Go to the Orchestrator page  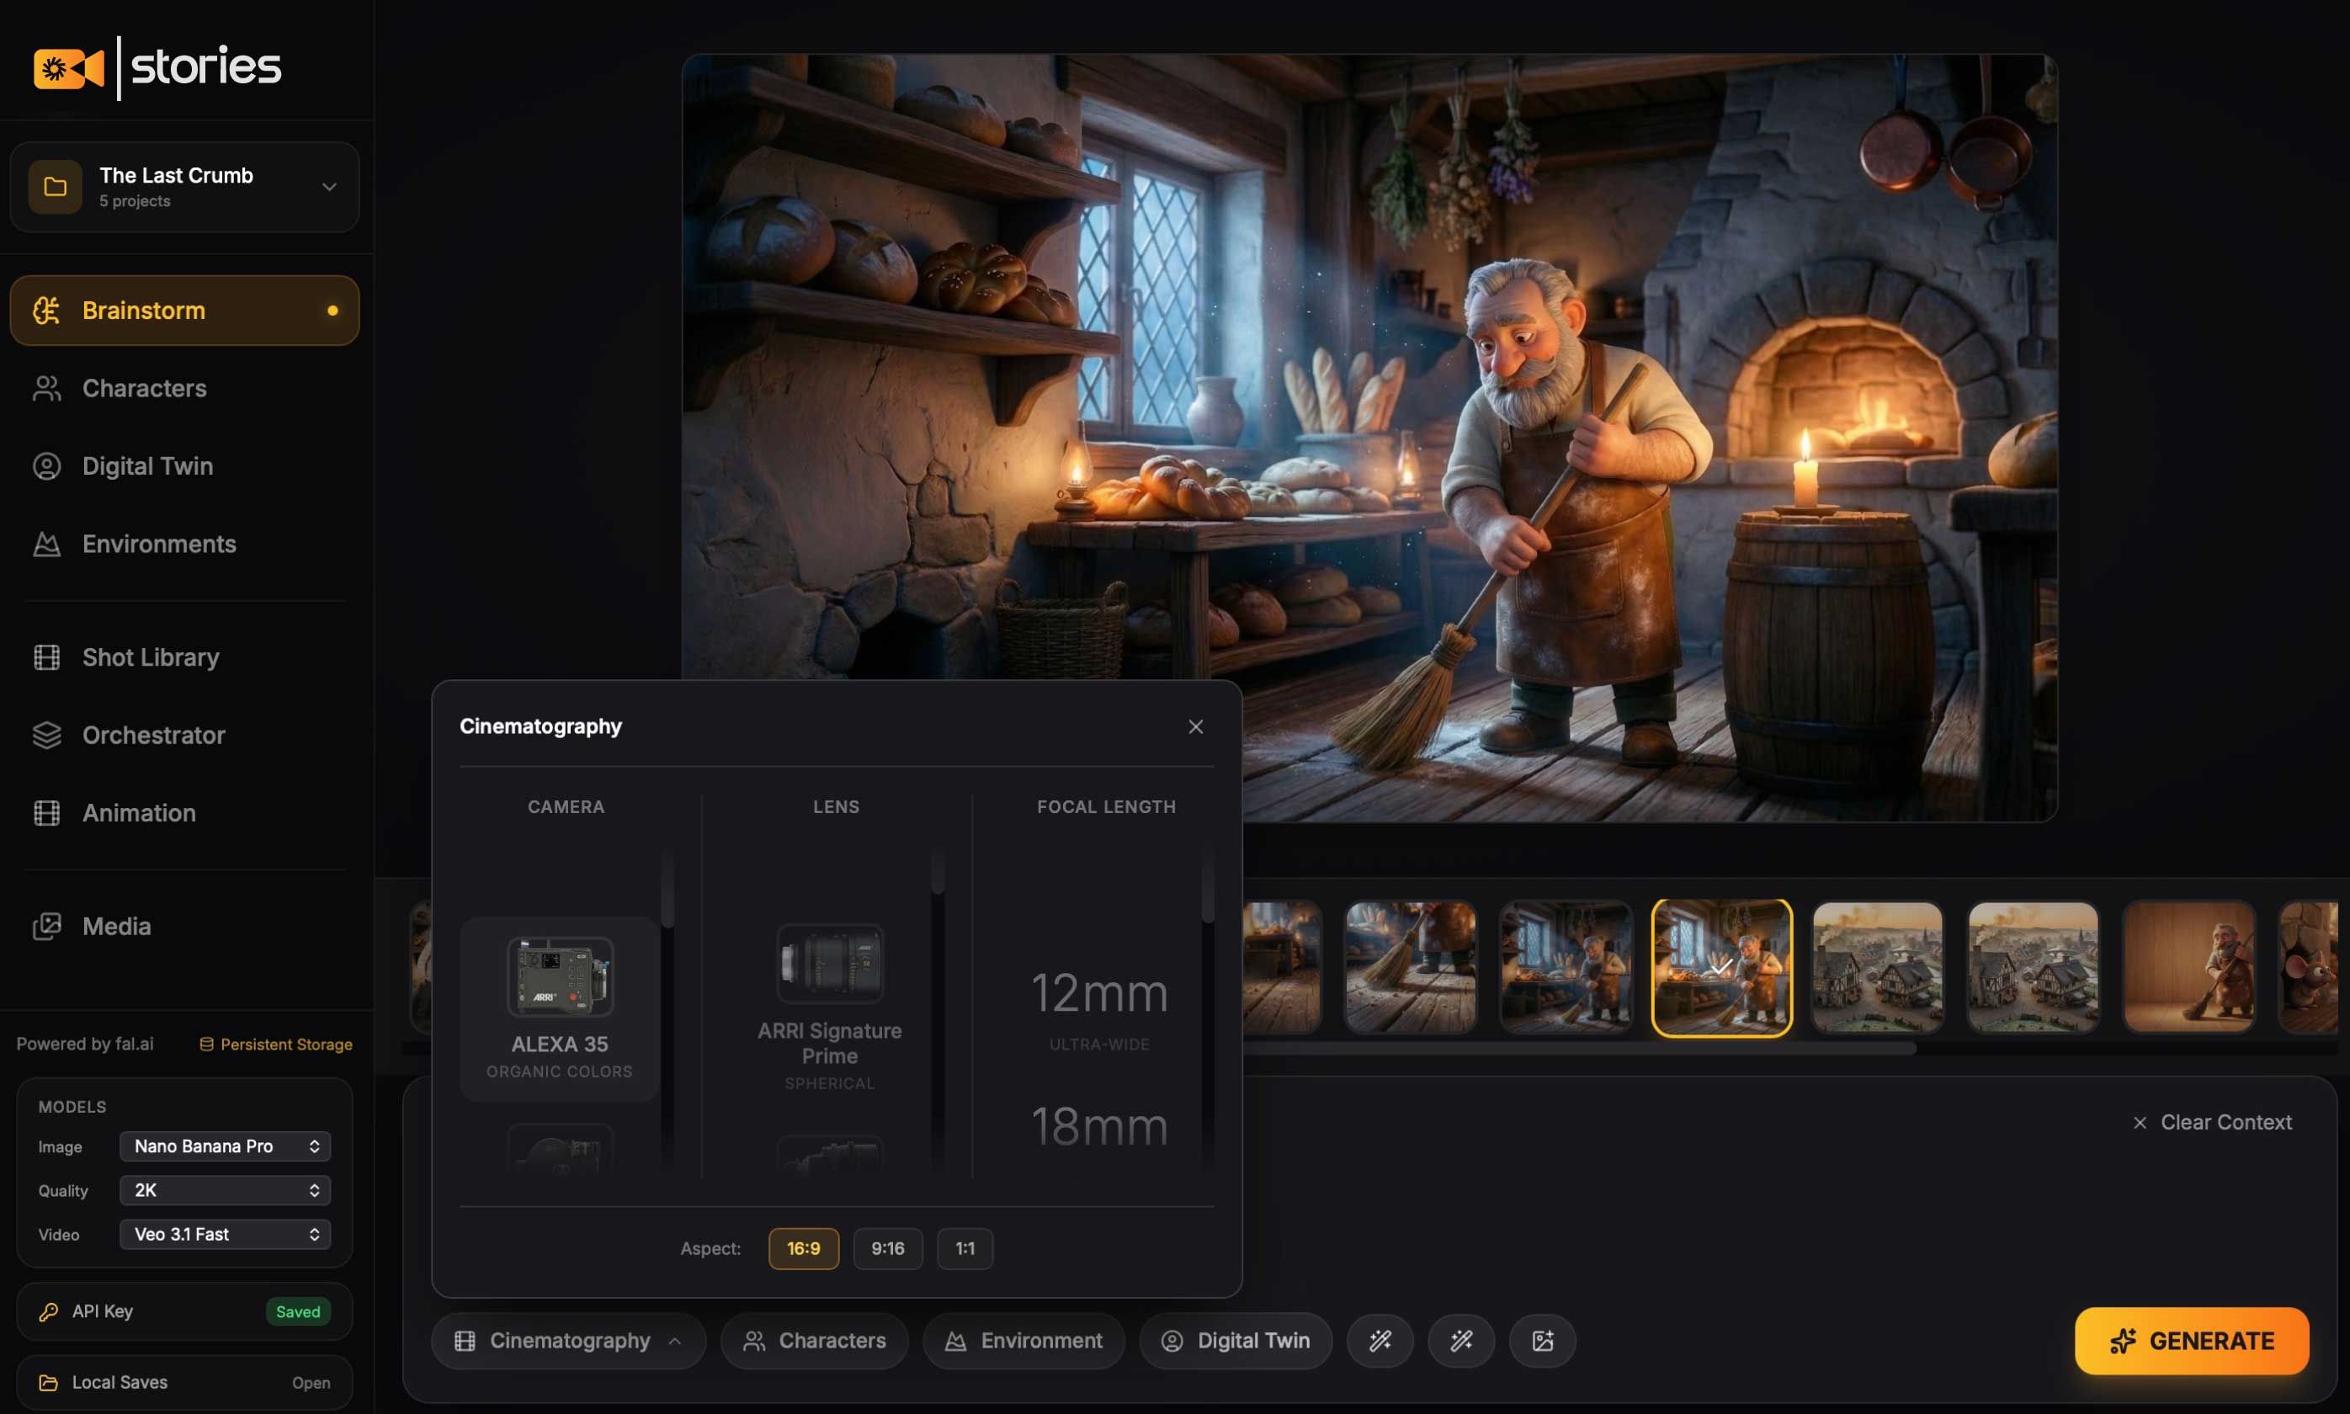pos(153,735)
